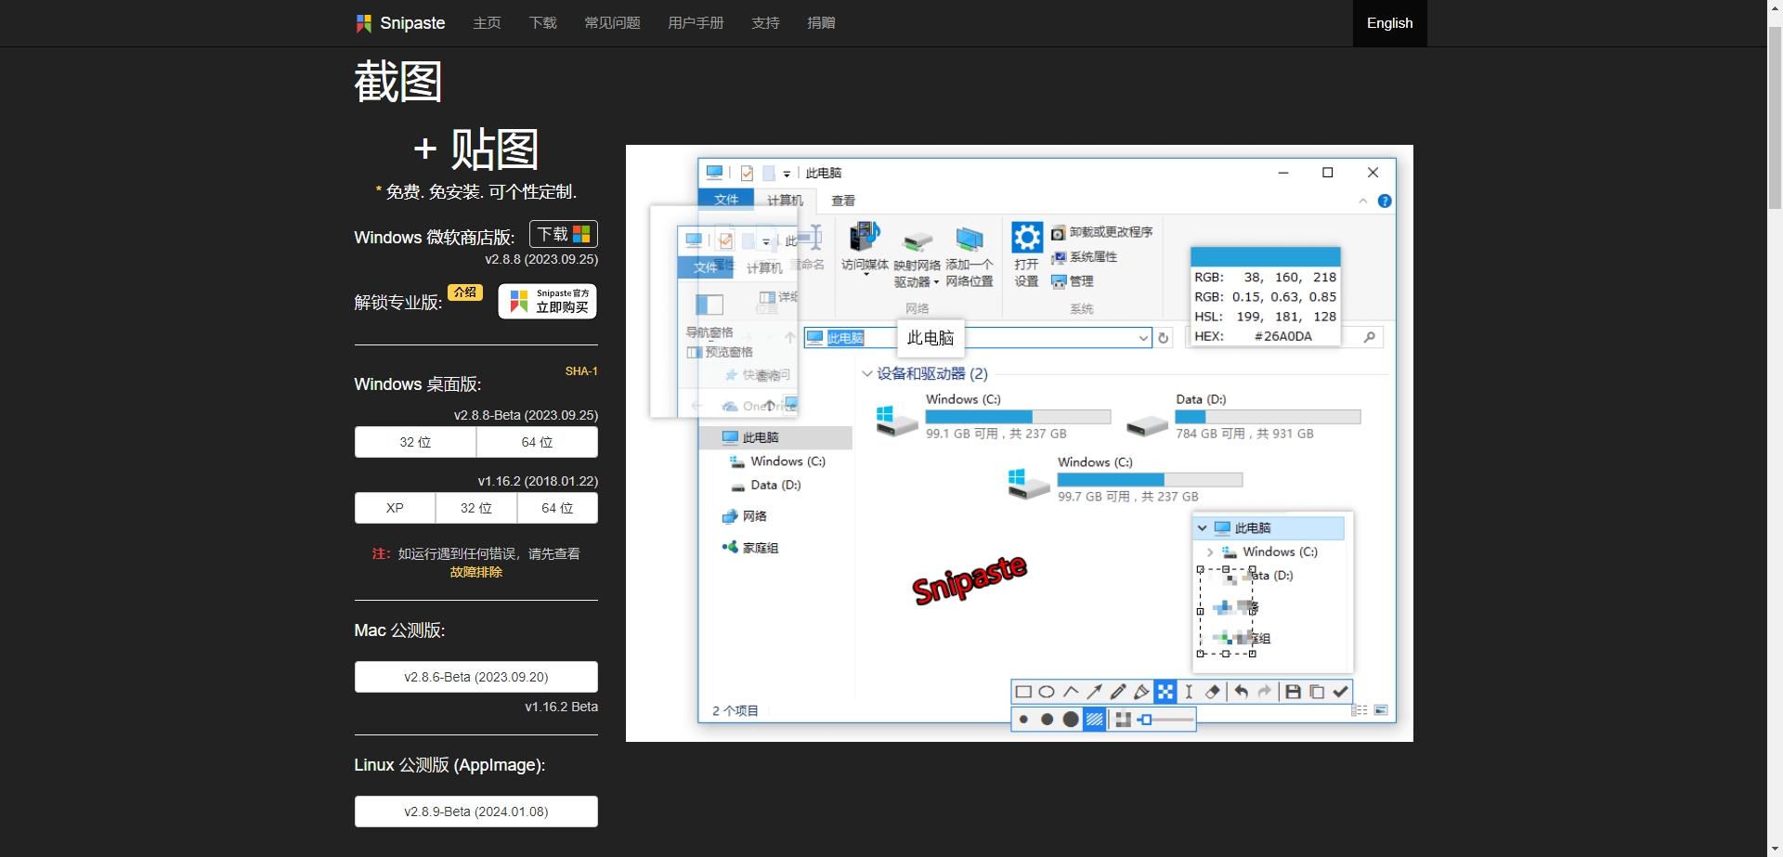
Task: Click the blue help question-mark icon
Action: [x=1385, y=201]
